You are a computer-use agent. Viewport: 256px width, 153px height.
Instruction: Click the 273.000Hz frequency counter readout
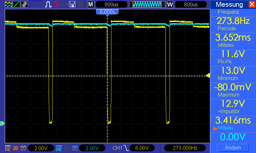(x=185, y=148)
